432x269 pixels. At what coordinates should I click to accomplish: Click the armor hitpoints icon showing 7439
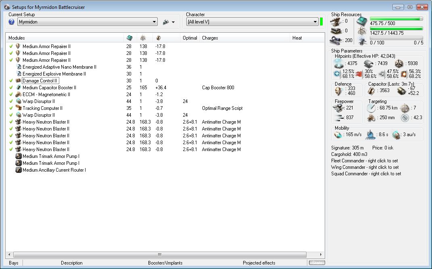[368, 64]
